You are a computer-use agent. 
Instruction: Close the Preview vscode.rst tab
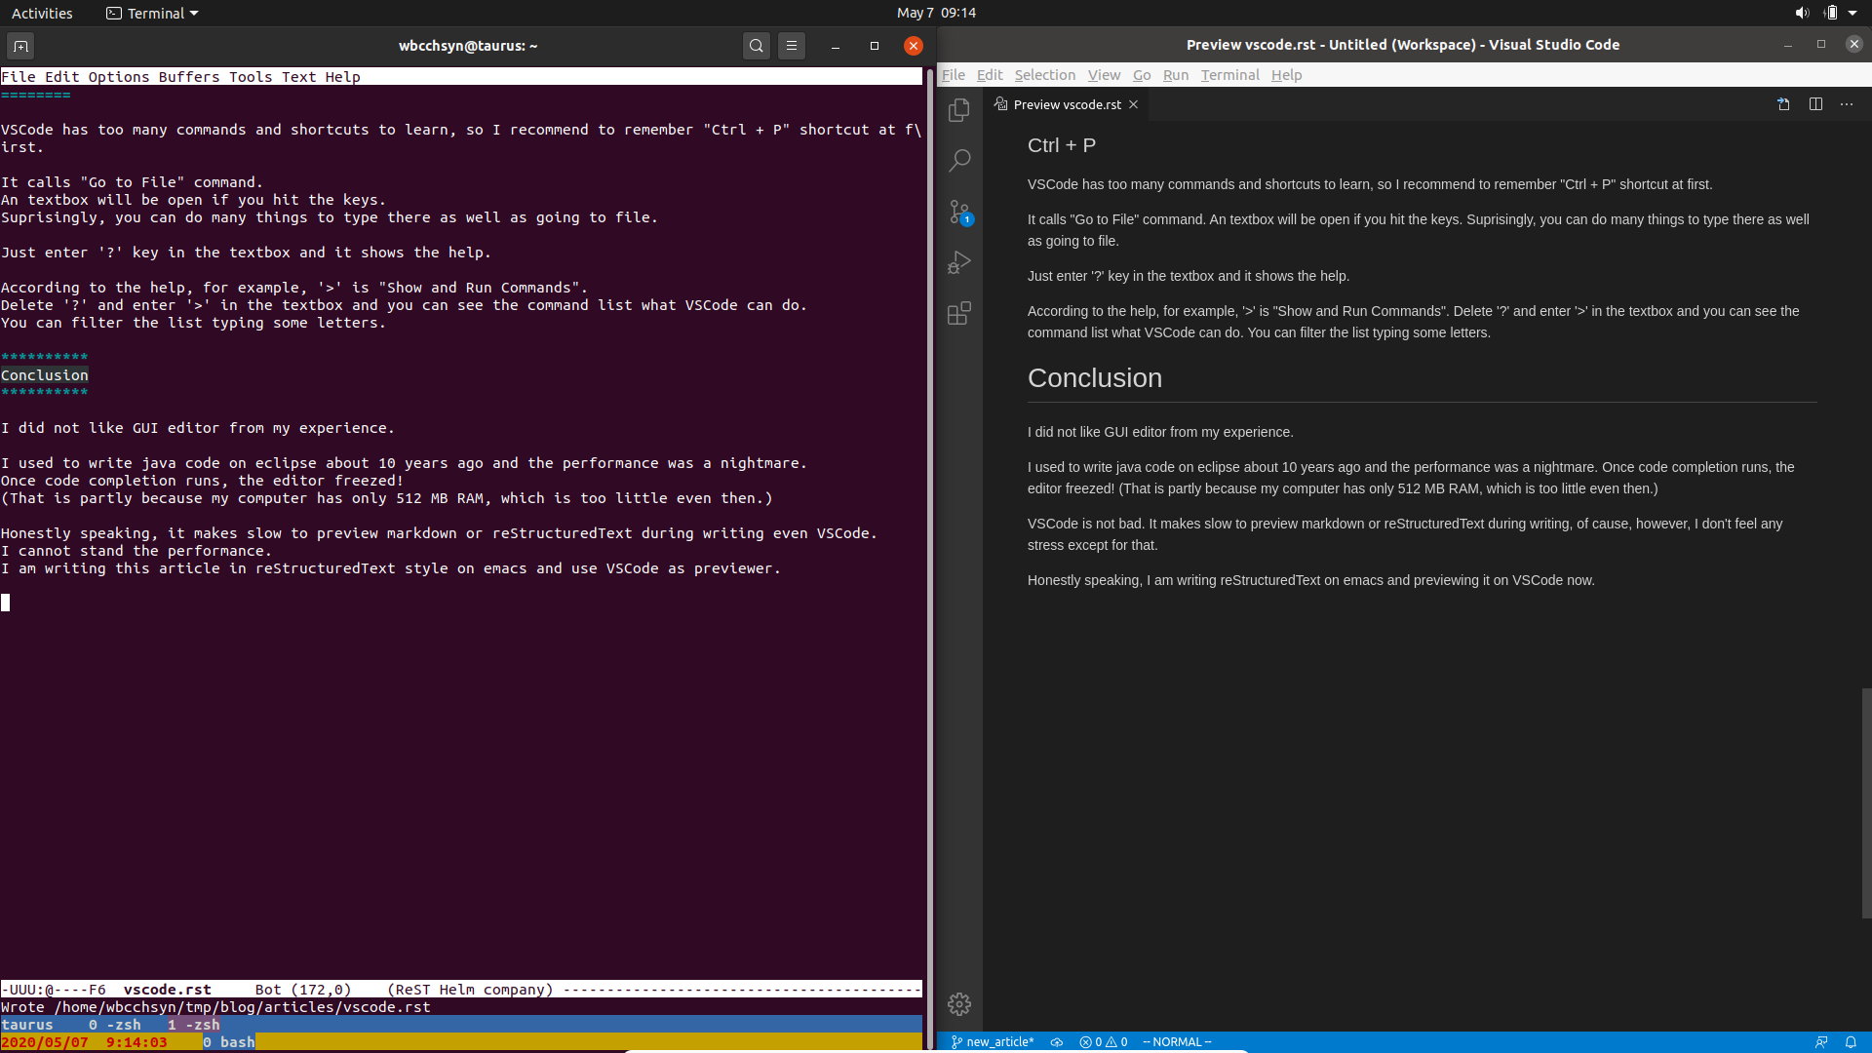(1134, 104)
